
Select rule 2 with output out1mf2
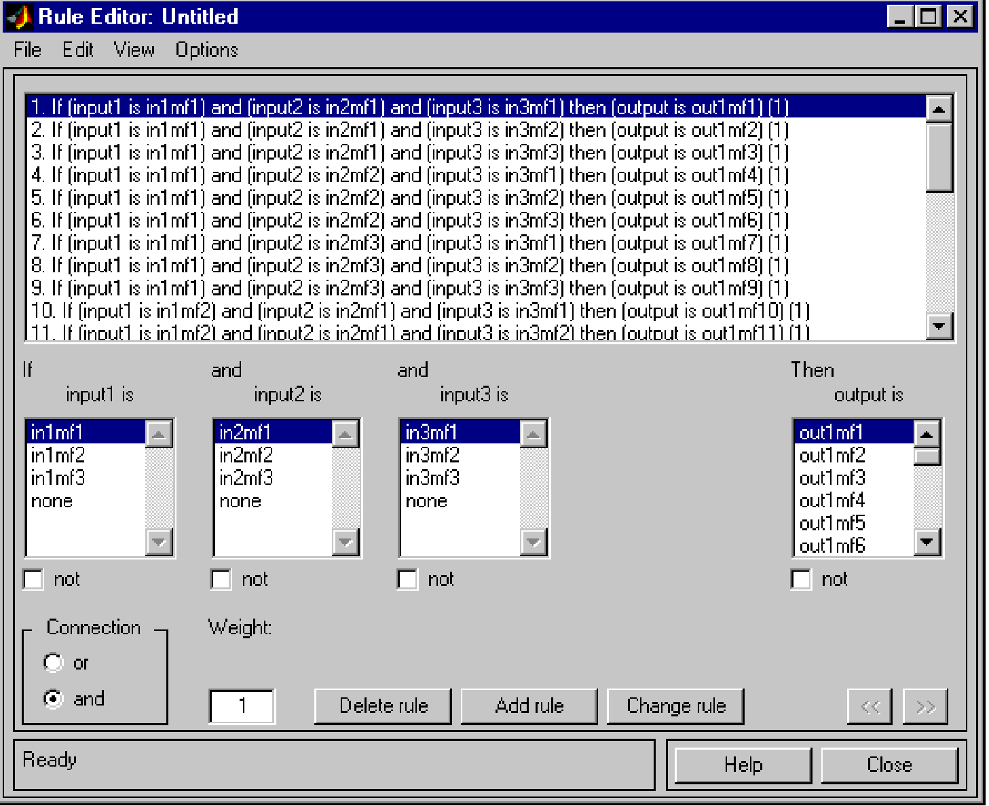tap(476, 130)
